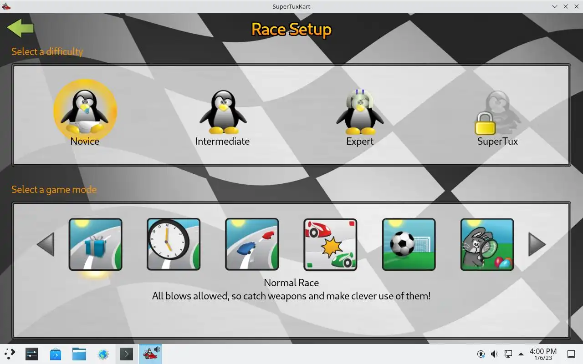Launch the web browser from taskbar
Viewport: 583px width, 364px height.
103,354
